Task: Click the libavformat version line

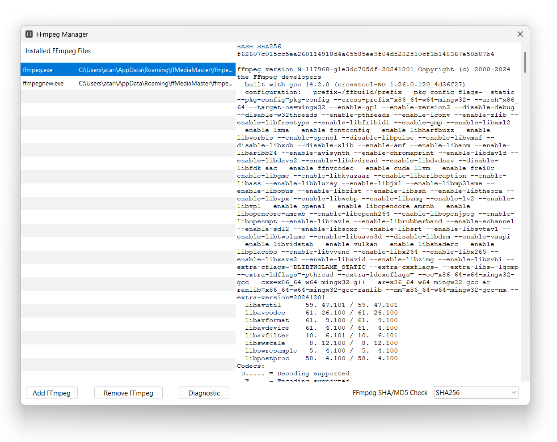Action: [x=321, y=320]
